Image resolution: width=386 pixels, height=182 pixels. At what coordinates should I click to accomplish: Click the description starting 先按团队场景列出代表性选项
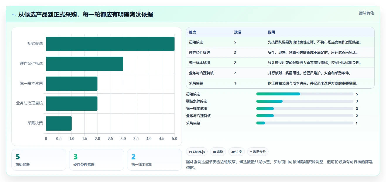[314, 42]
